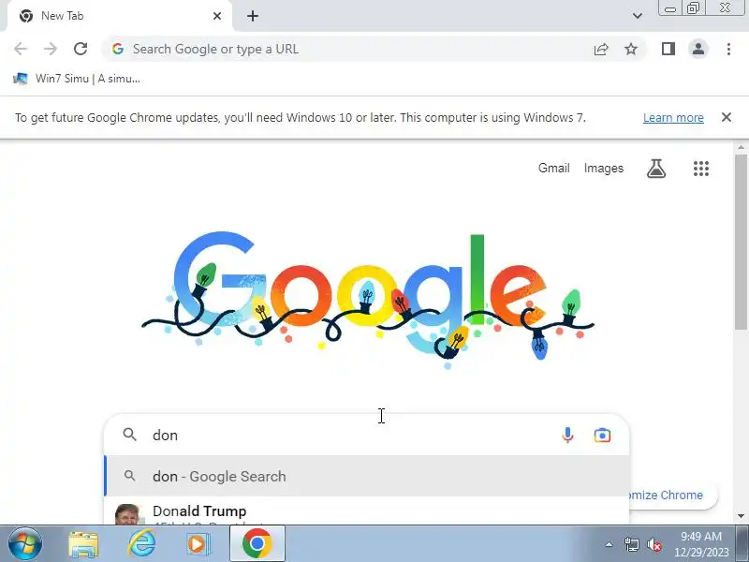Open the tab search chevron dropdown
The width and height of the screenshot is (749, 562).
[x=638, y=16]
